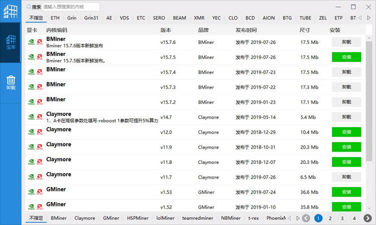Screen dimensions: 376x225
Task: Click scrollbar down arrow at list bottom
Action: point(369,208)
